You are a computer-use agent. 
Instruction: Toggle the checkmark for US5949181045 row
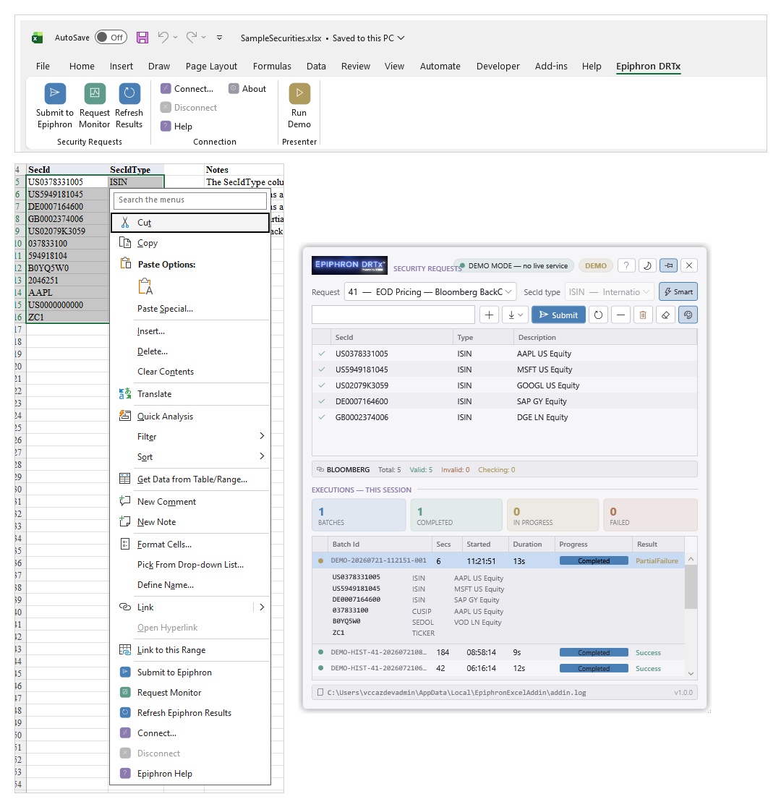tap(322, 370)
